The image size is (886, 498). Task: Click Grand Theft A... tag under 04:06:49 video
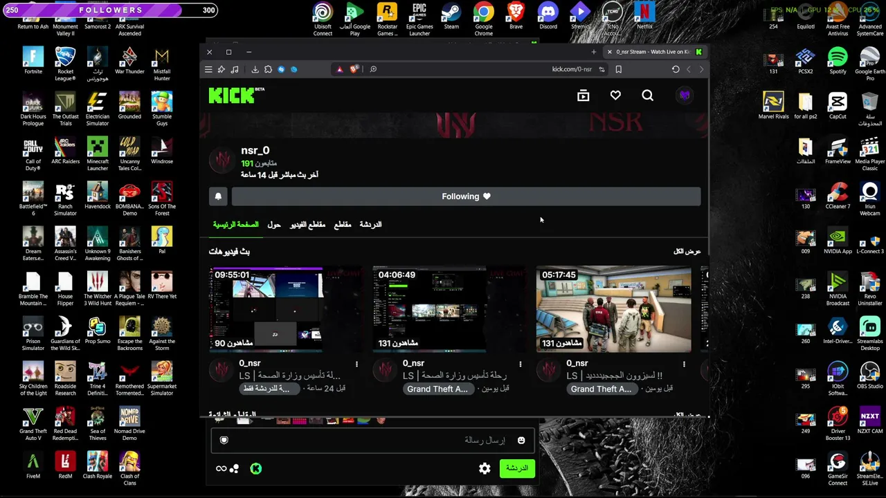coord(437,389)
